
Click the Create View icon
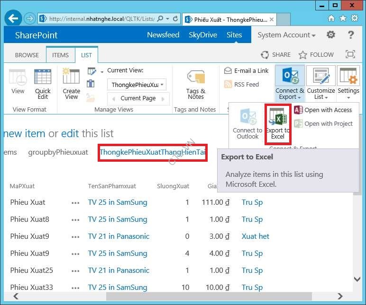coord(71,78)
